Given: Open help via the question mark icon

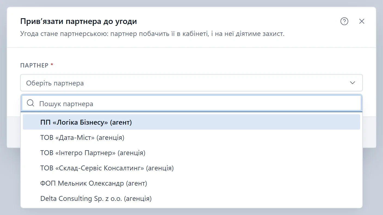Looking at the screenshot, I should (344, 21).
